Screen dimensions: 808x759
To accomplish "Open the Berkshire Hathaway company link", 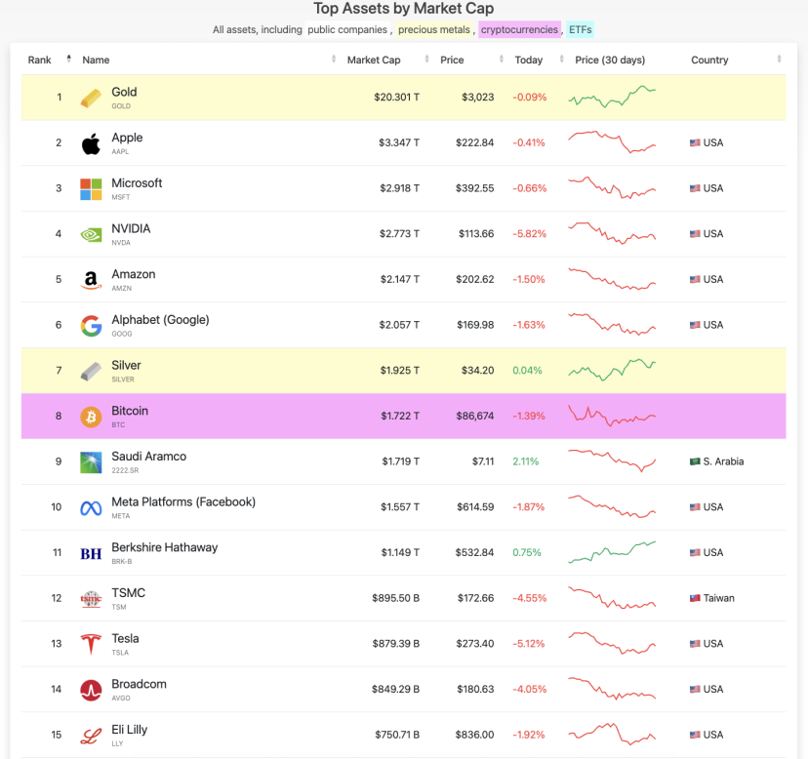I will [164, 547].
